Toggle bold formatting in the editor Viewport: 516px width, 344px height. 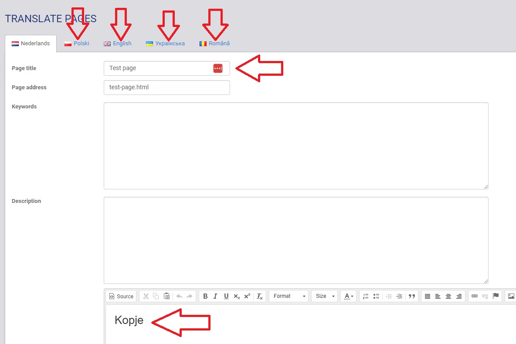205,296
